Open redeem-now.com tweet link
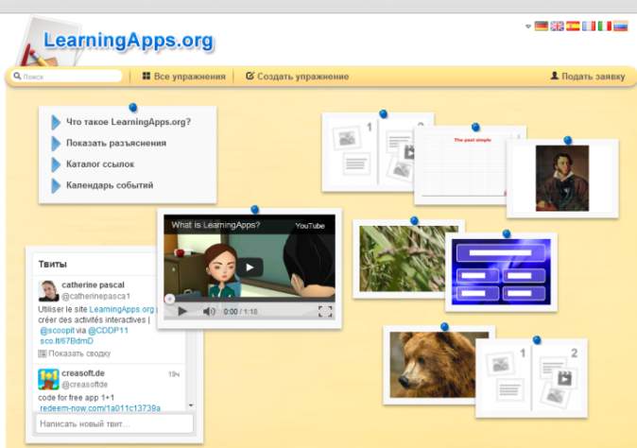637x448 pixels. coord(100,408)
